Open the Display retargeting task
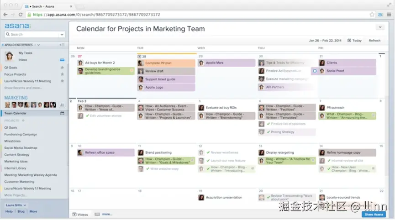Viewport: 395px width, 220px height. [280, 152]
